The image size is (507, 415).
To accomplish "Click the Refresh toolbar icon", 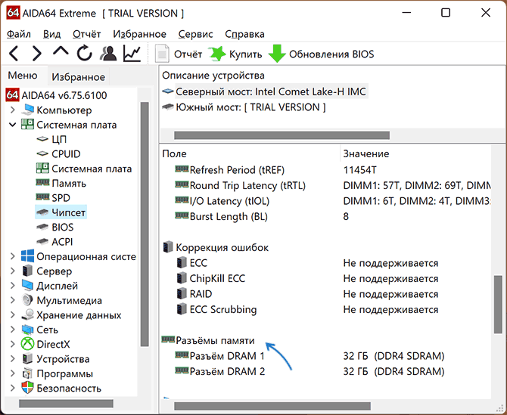I will point(84,54).
